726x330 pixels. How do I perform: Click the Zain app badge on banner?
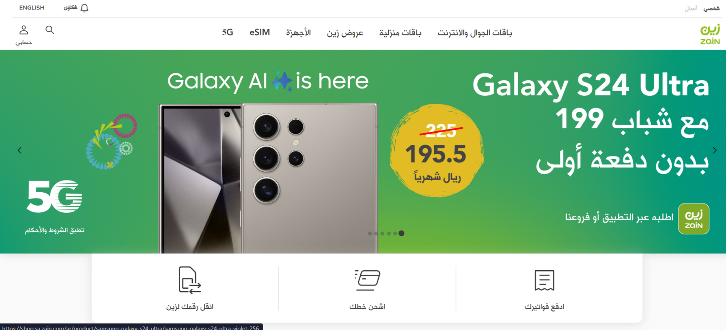point(694,218)
